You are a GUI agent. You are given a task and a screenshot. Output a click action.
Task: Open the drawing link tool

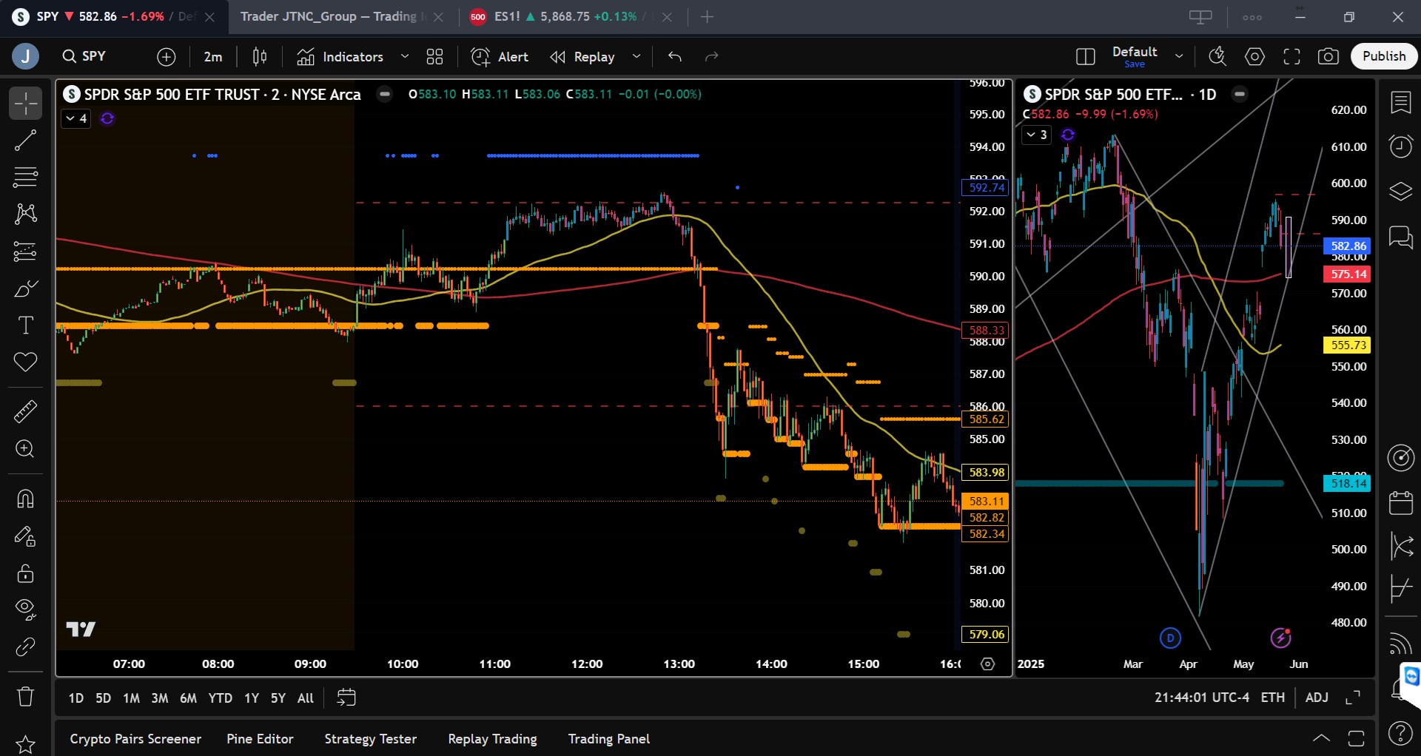[x=25, y=647]
